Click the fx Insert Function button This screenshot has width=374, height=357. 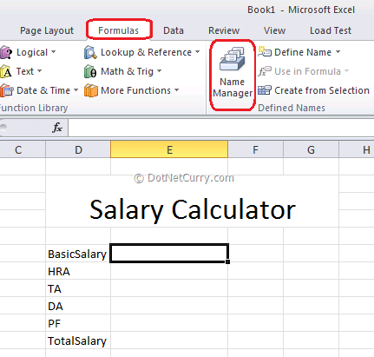(57, 128)
